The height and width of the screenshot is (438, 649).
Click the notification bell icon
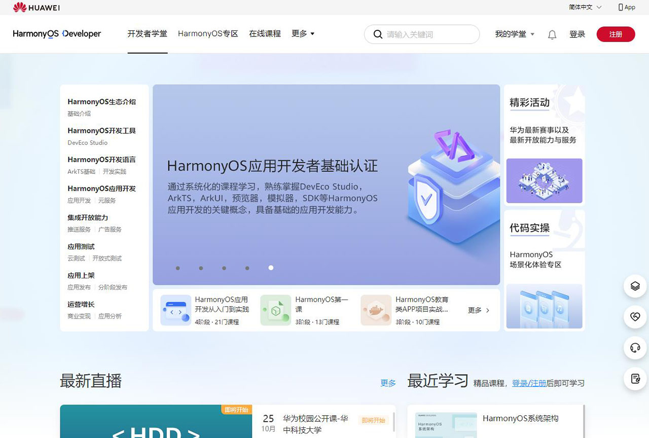point(552,34)
